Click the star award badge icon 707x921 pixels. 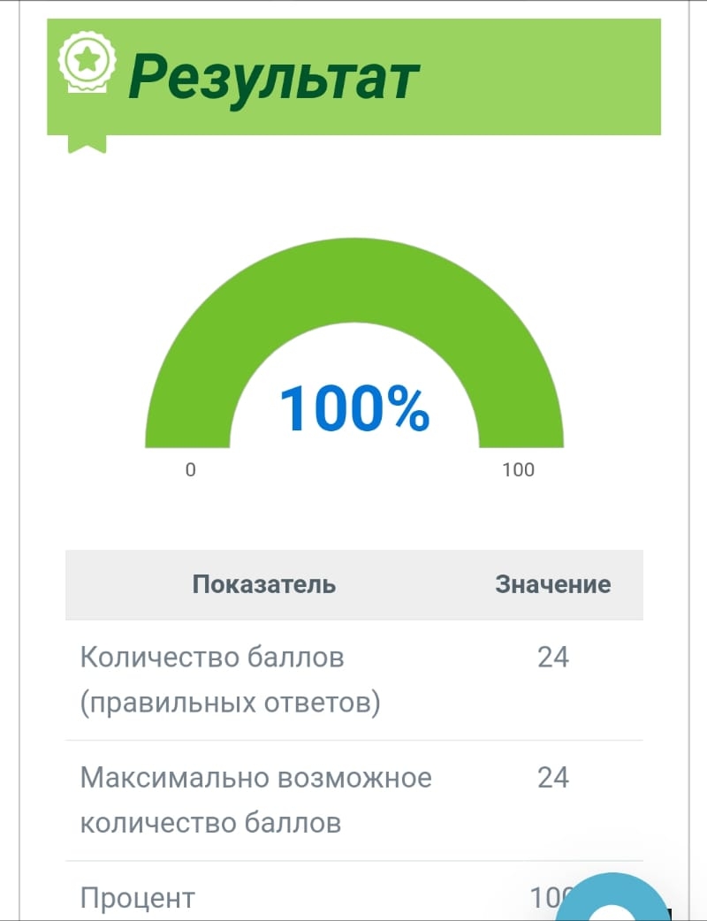[87, 59]
